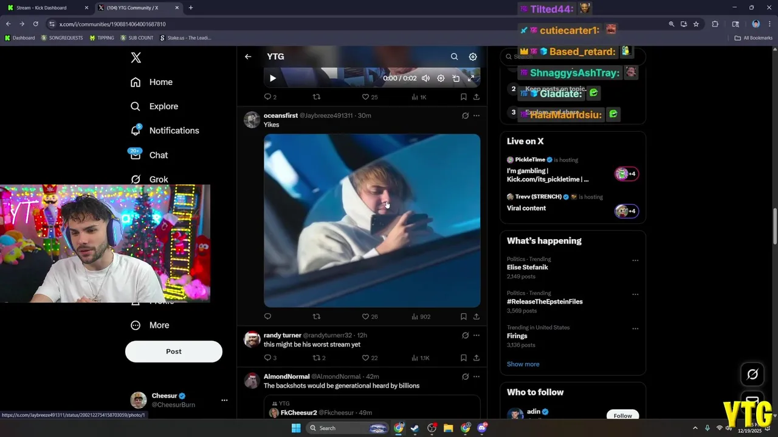Viewport: 778px width, 437px height.
Task: Open Grok actions on oceansfirst post
Action: [x=465, y=115]
